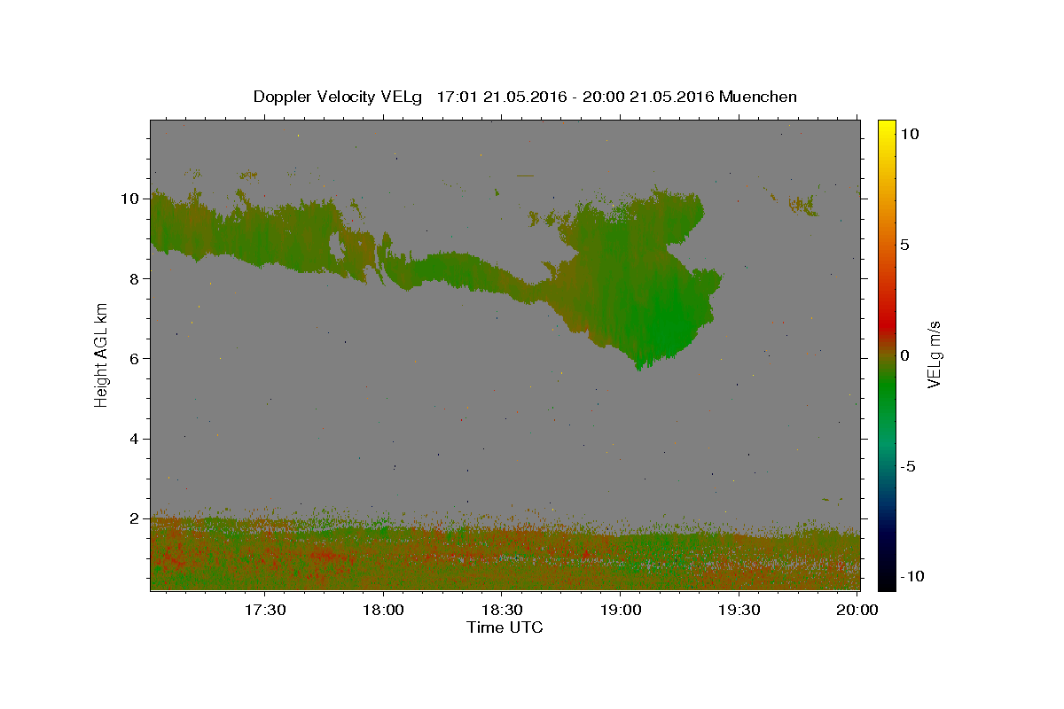Click the colorbar tick label -10
Image resolution: width=1064 pixels, height=709 pixels.
911,576
